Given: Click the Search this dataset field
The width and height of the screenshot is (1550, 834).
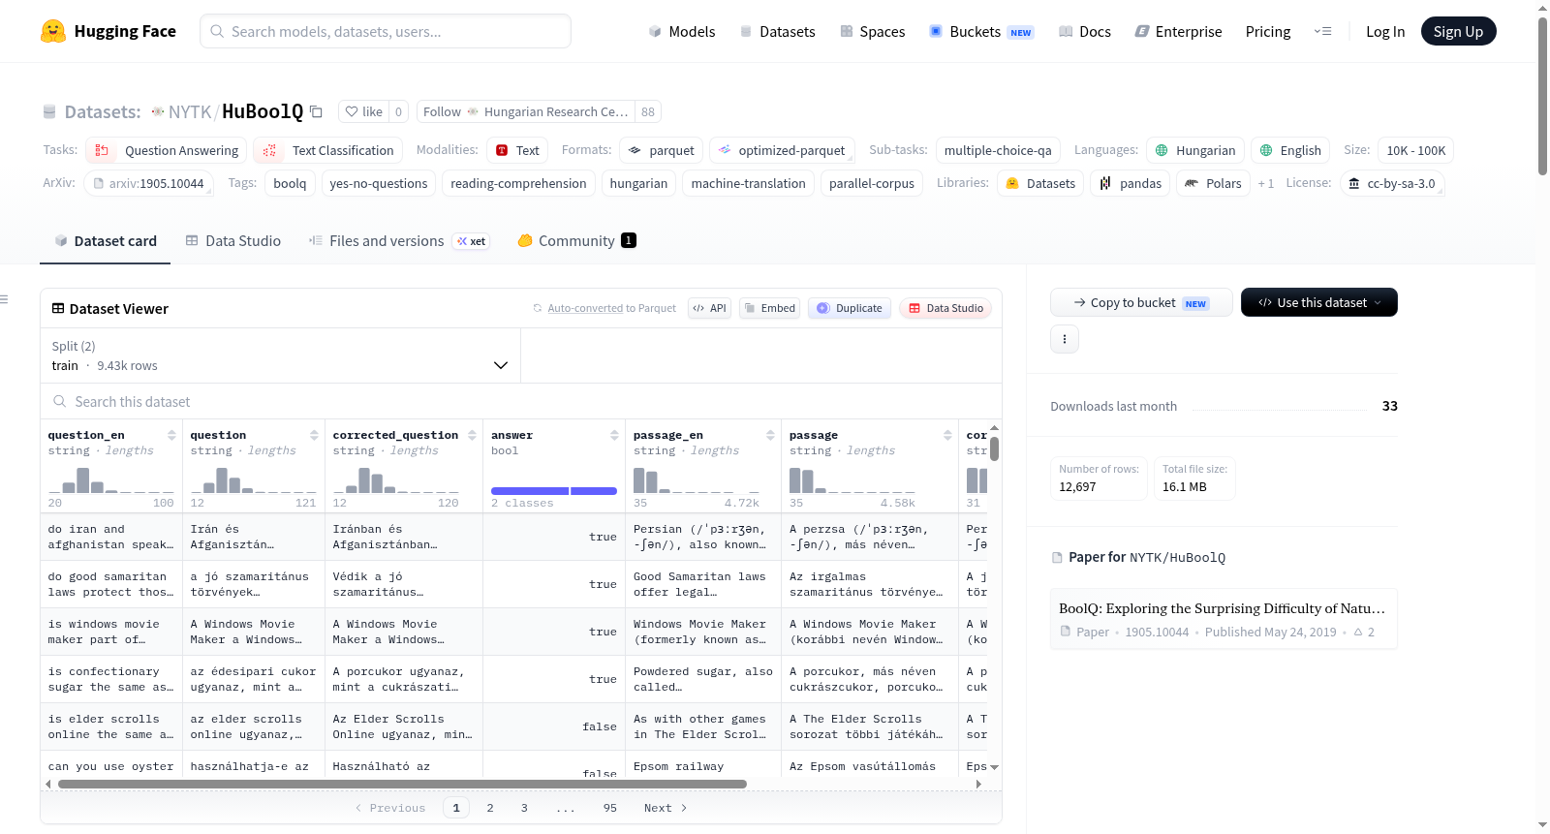Looking at the screenshot, I should (521, 401).
